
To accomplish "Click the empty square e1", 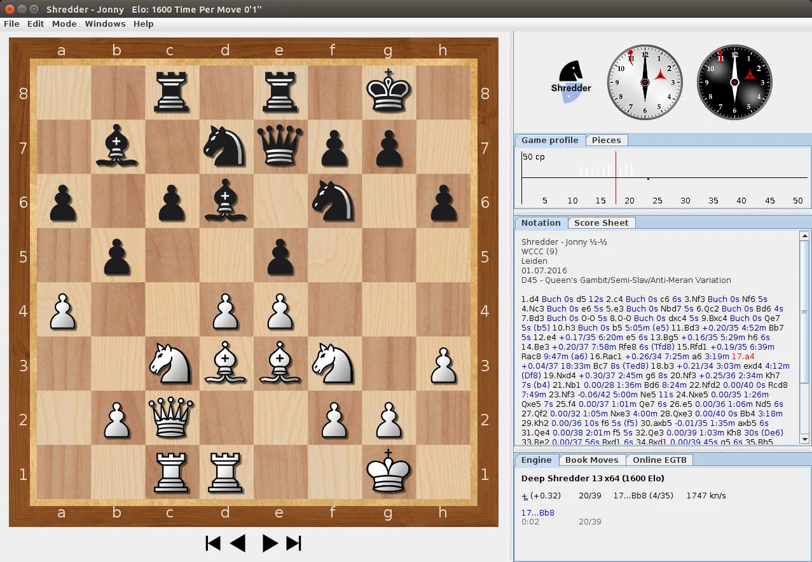I will pyautogui.click(x=280, y=472).
